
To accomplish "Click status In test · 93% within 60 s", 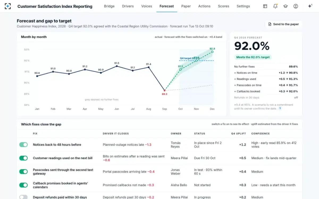I will point(208,172).
